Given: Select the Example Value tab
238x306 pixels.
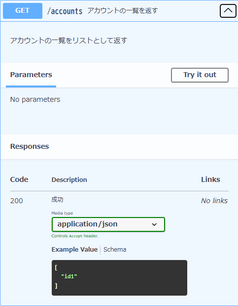Looking at the screenshot, I should (74, 250).
